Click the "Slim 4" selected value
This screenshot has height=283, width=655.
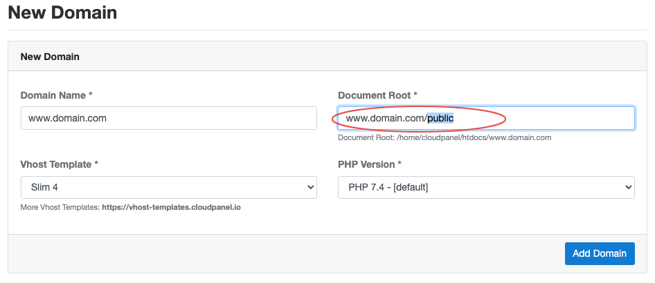pos(44,187)
